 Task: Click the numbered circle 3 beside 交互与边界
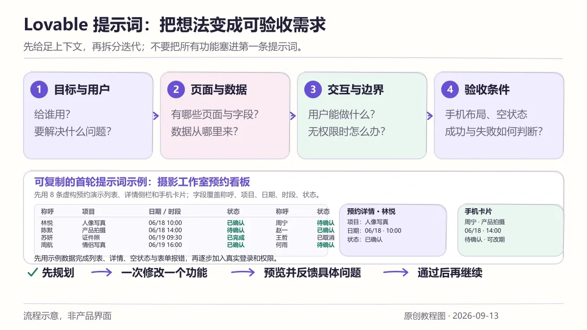click(313, 89)
